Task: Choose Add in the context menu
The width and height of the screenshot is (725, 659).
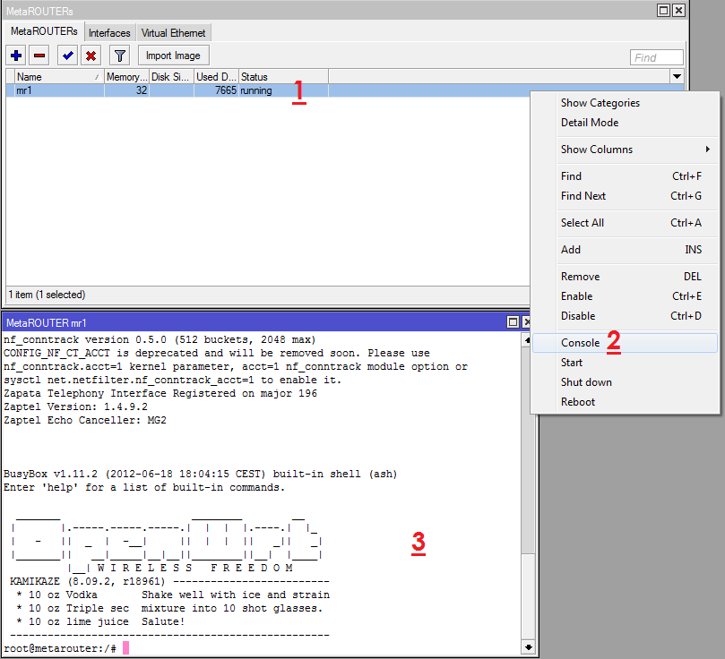Action: coord(625,250)
